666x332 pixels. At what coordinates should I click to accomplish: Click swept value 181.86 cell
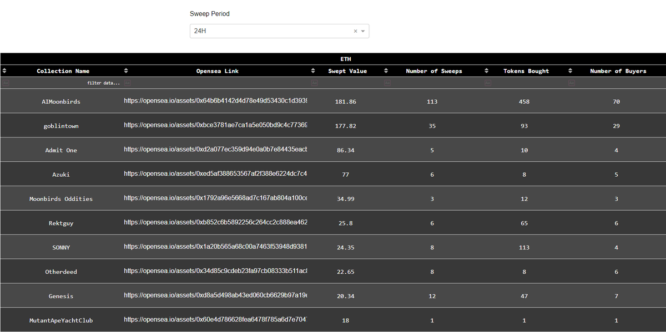346,101
